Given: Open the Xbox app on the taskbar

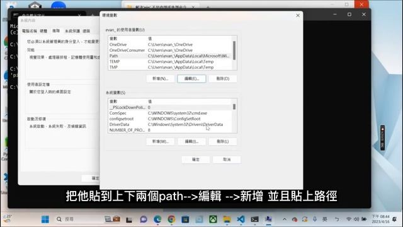Looking at the screenshot, I should (x=213, y=219).
